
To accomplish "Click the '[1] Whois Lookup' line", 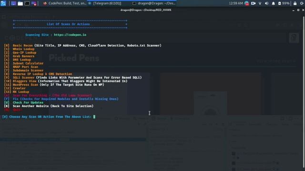I will 19,49.
